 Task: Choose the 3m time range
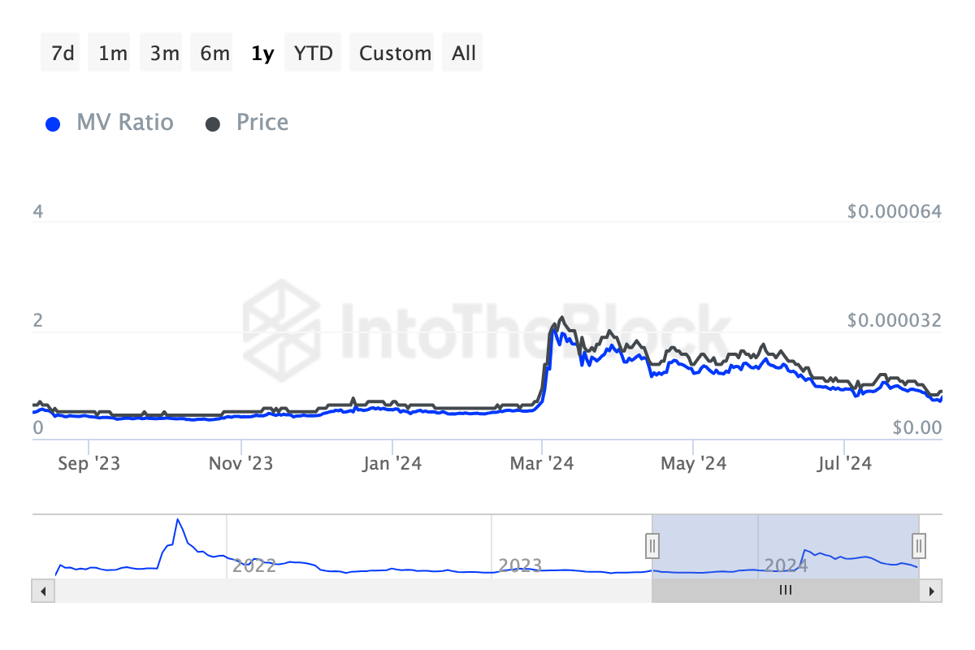(x=163, y=54)
